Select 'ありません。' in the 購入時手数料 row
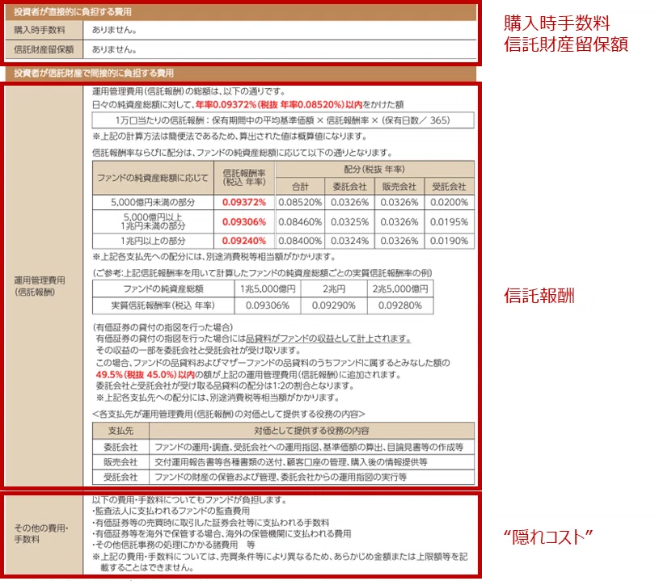659x581 pixels. 114,30
